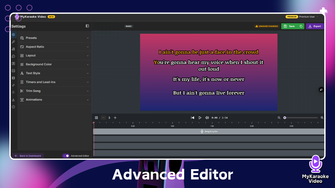Screen dimensions: 335x188
Task: Open the waveform tab in sidebar
Action: click(13, 85)
